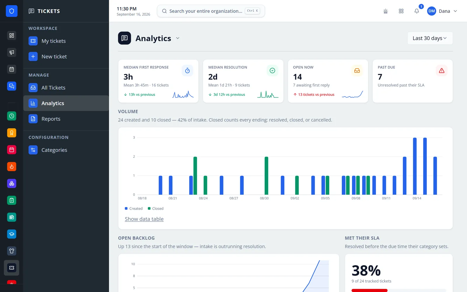This screenshot has width=467, height=292.
Task: Go to My tickets
Action: click(66, 41)
